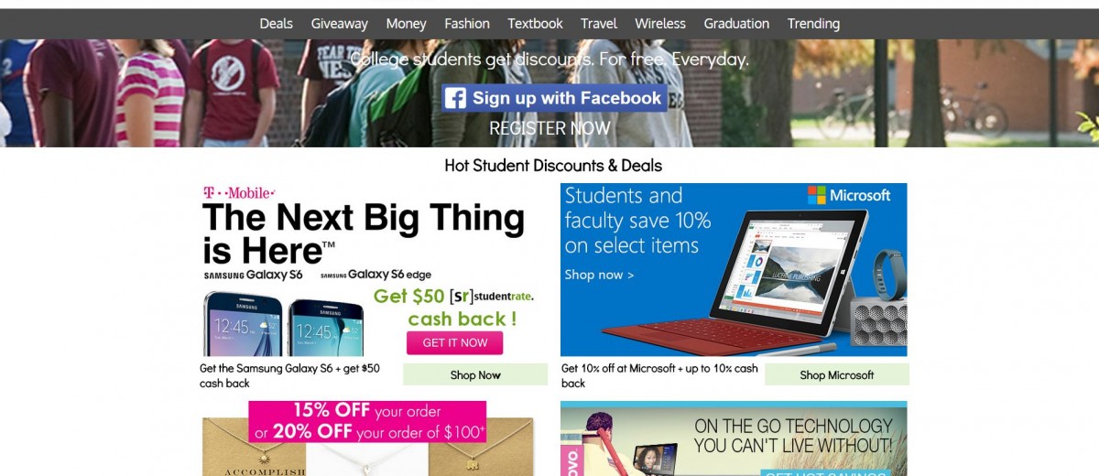
Task: Click the Microsoft logo in the banner
Action: coord(849,196)
